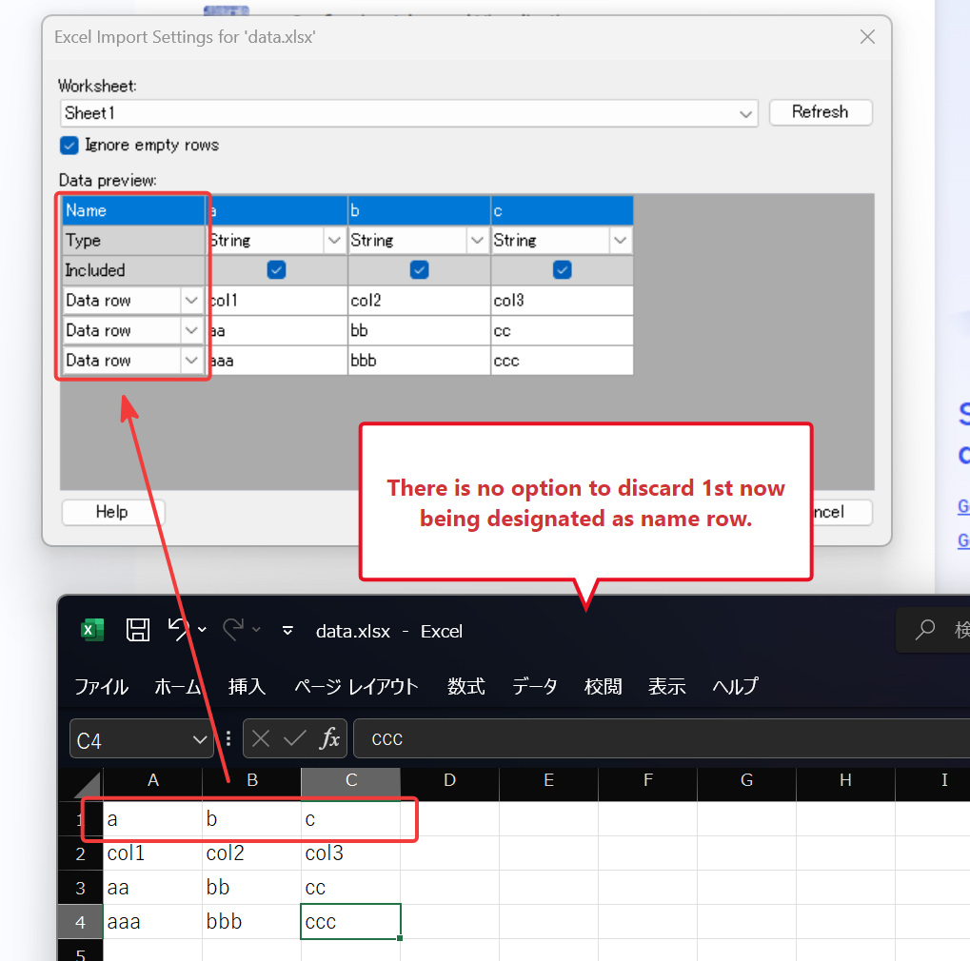Select row 3 header in Excel
This screenshot has width=970, height=961.
tap(80, 888)
